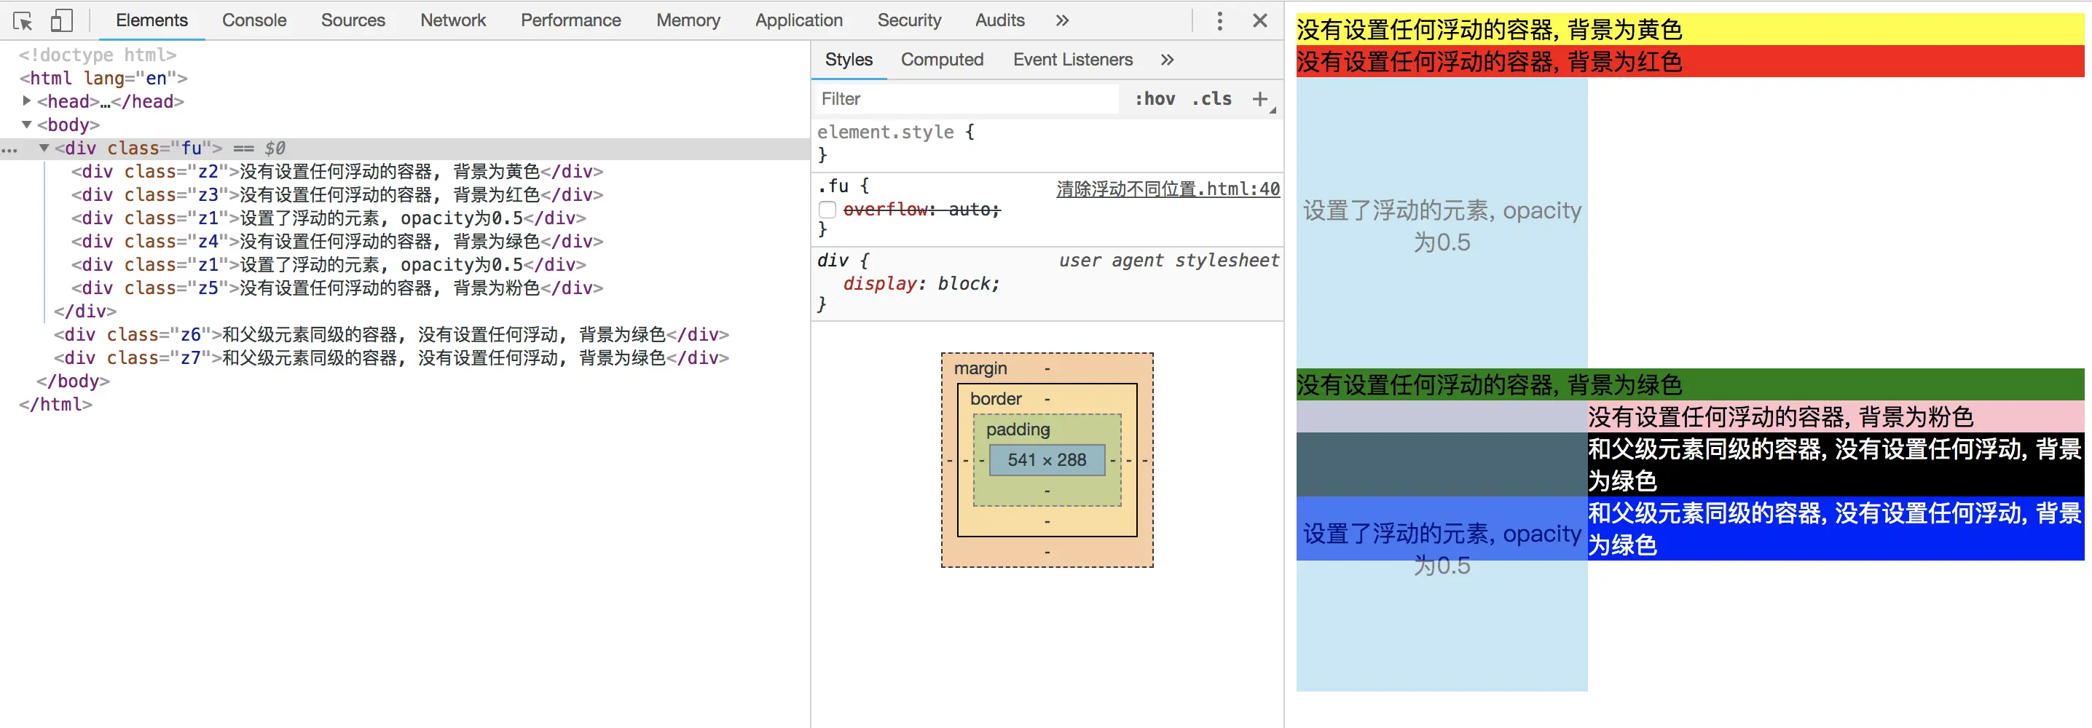Open the 清除浮动不同位置.html:40 source link
The width and height of the screenshot is (2092, 728).
coord(1168,189)
